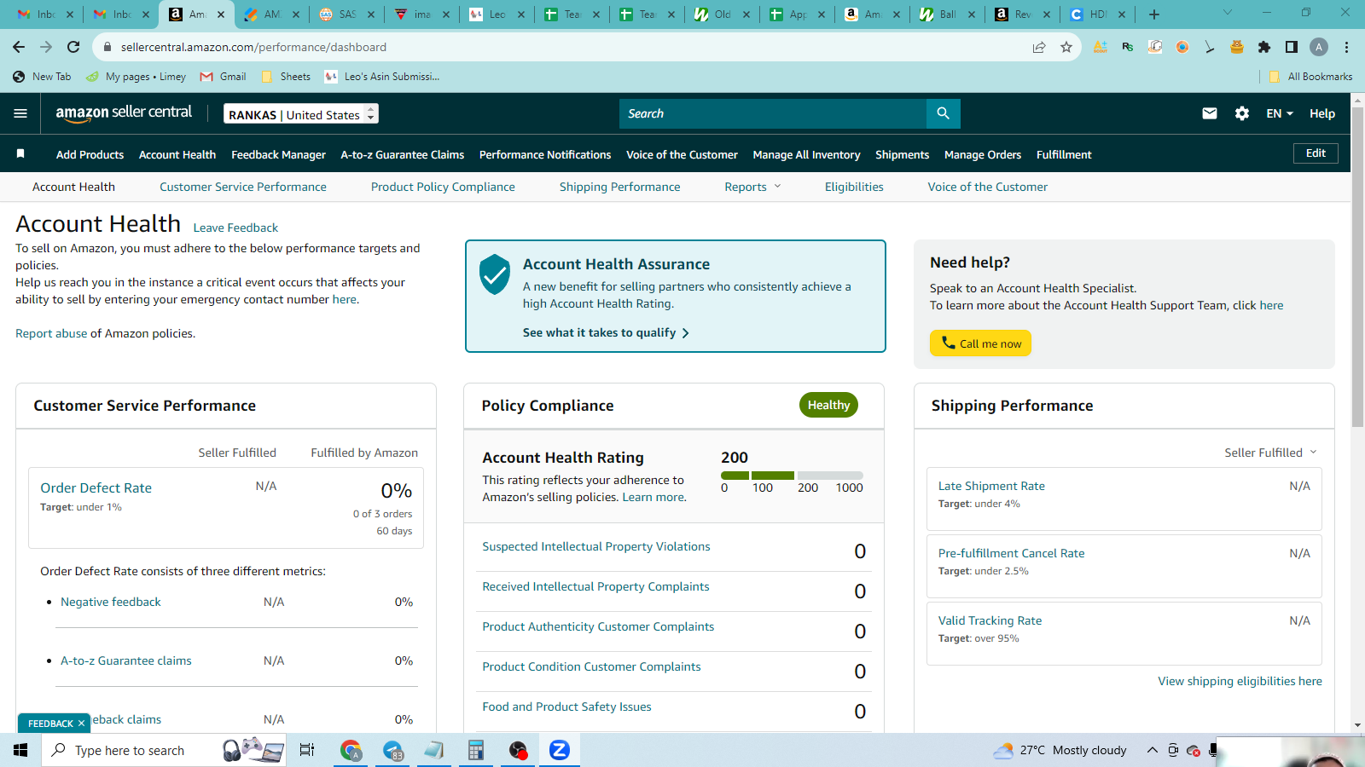
Task: Close the FEEDBACK popup tab
Action: [x=82, y=724]
